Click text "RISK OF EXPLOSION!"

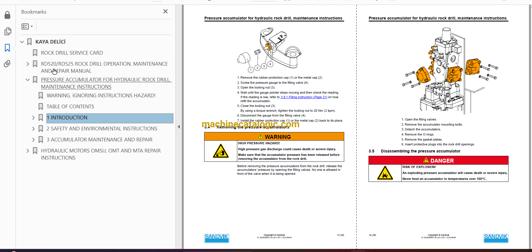click(419, 167)
